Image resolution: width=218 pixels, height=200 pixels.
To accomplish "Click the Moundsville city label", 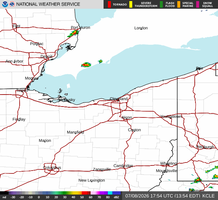I will [x=166, y=171].
